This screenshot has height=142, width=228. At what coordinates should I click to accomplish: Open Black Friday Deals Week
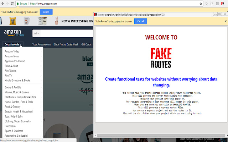[66, 44]
